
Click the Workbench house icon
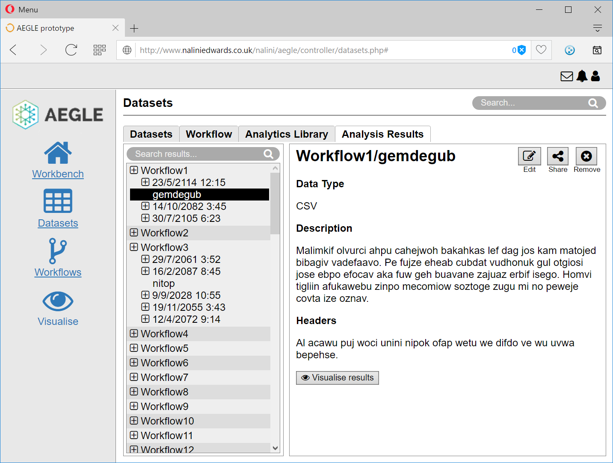[58, 153]
